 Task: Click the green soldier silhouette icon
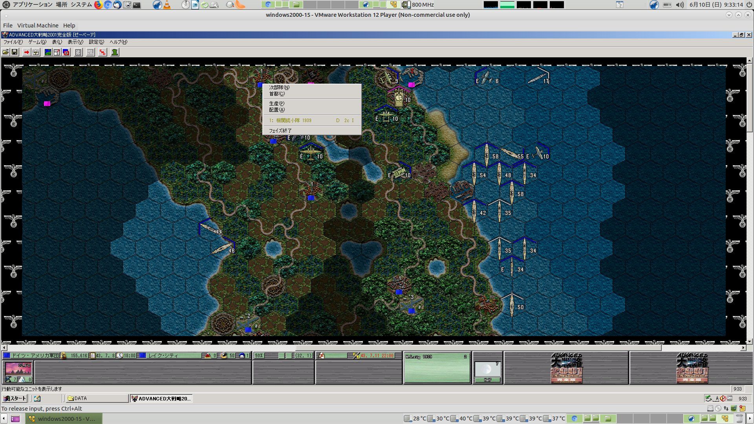[x=115, y=52]
